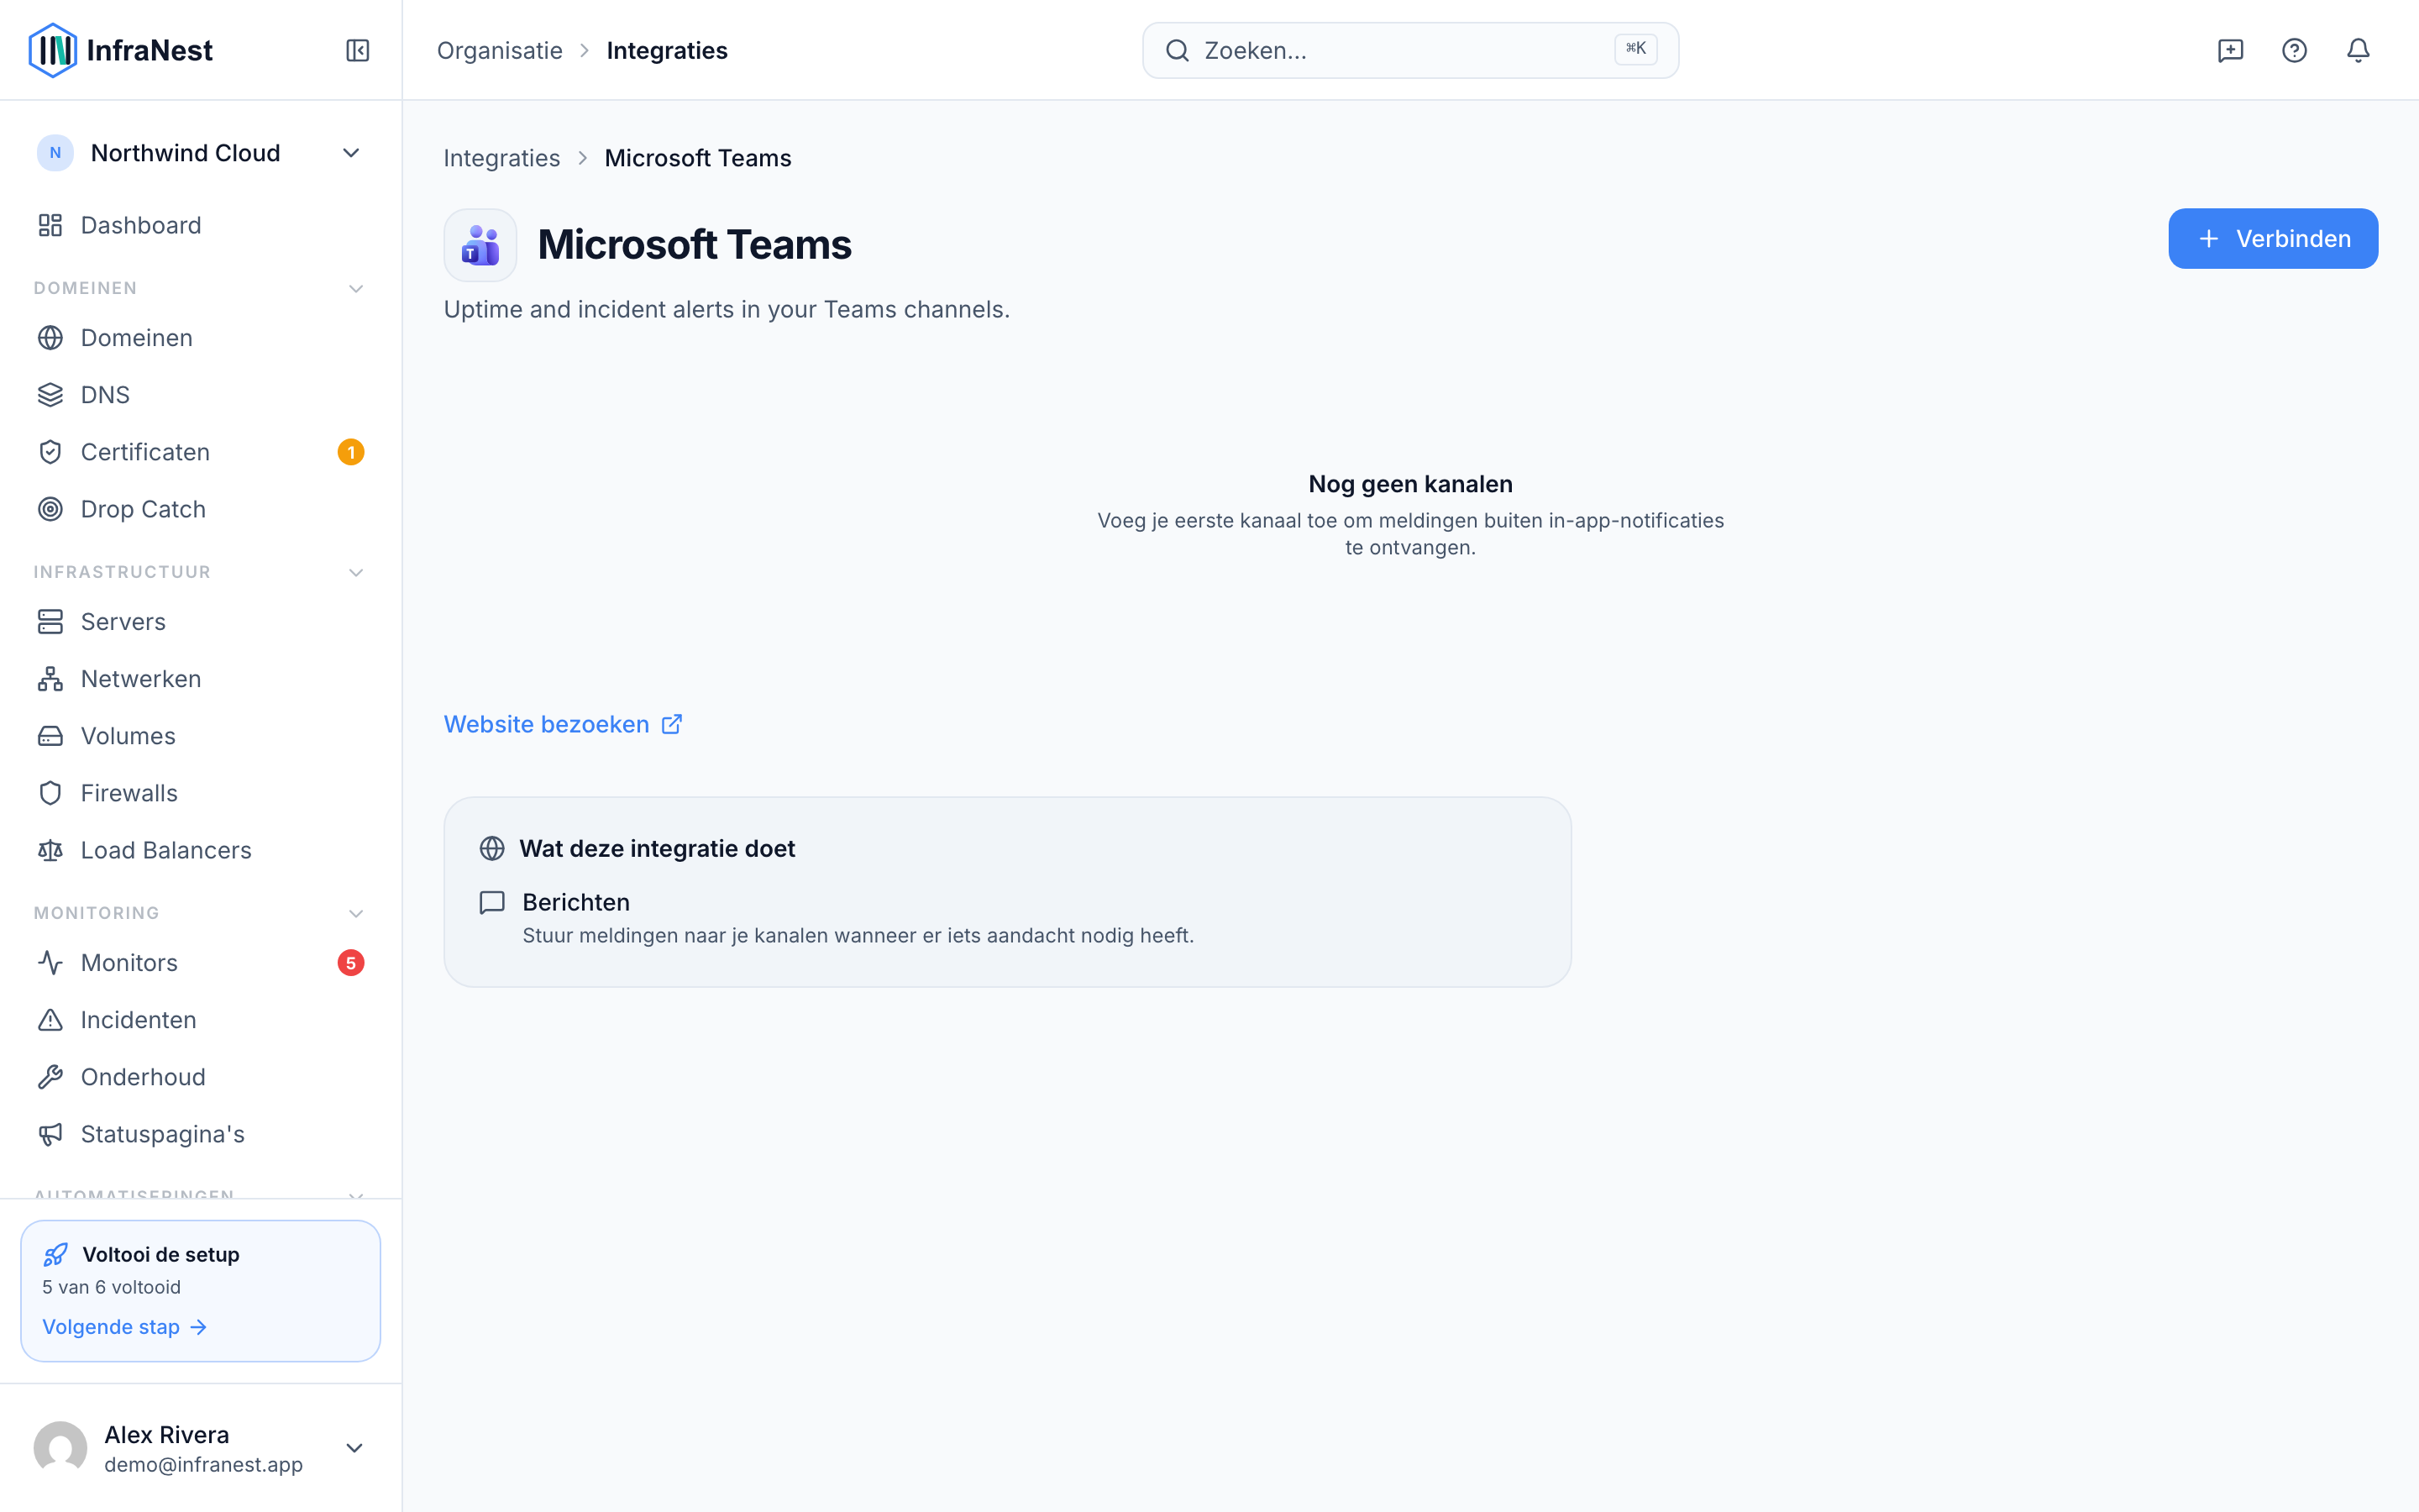Screen dimensions: 2419x1512
Task: Click the Verbinden button
Action: pos(2272,238)
